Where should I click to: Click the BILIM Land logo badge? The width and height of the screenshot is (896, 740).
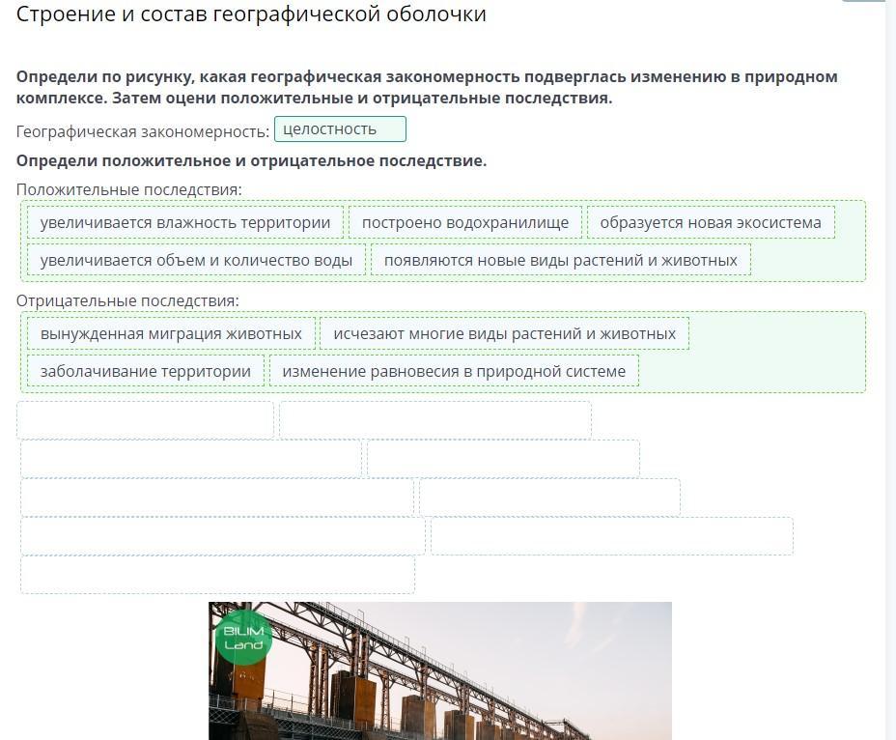pyautogui.click(x=243, y=638)
